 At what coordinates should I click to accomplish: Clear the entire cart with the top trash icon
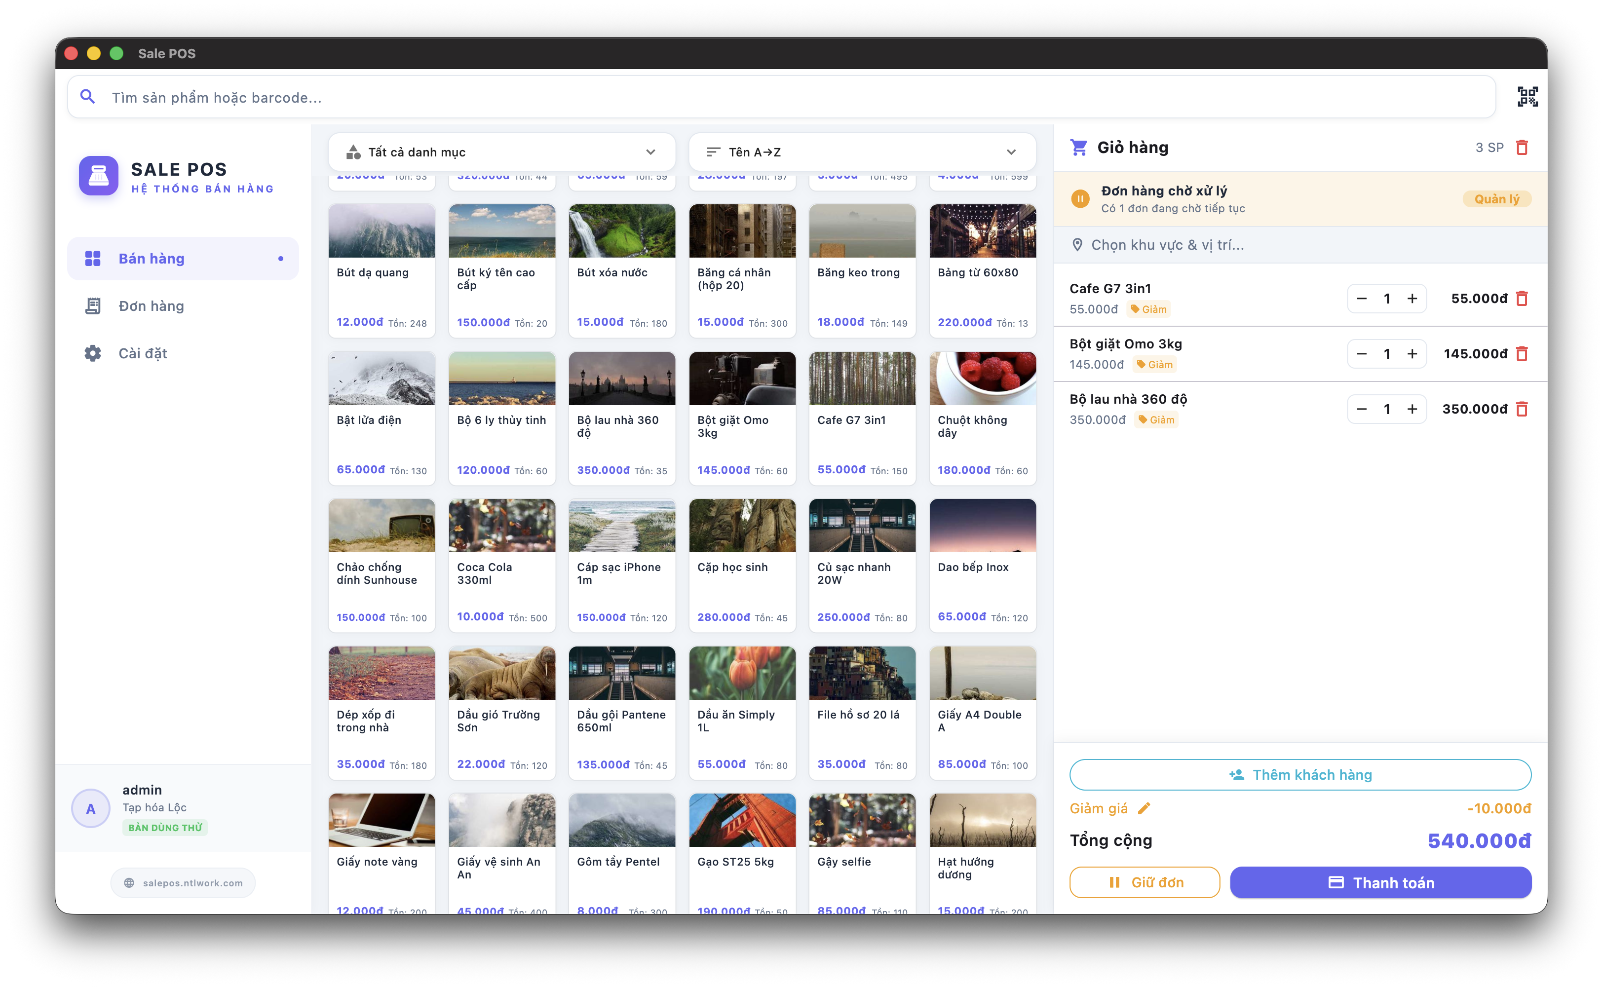(x=1522, y=148)
